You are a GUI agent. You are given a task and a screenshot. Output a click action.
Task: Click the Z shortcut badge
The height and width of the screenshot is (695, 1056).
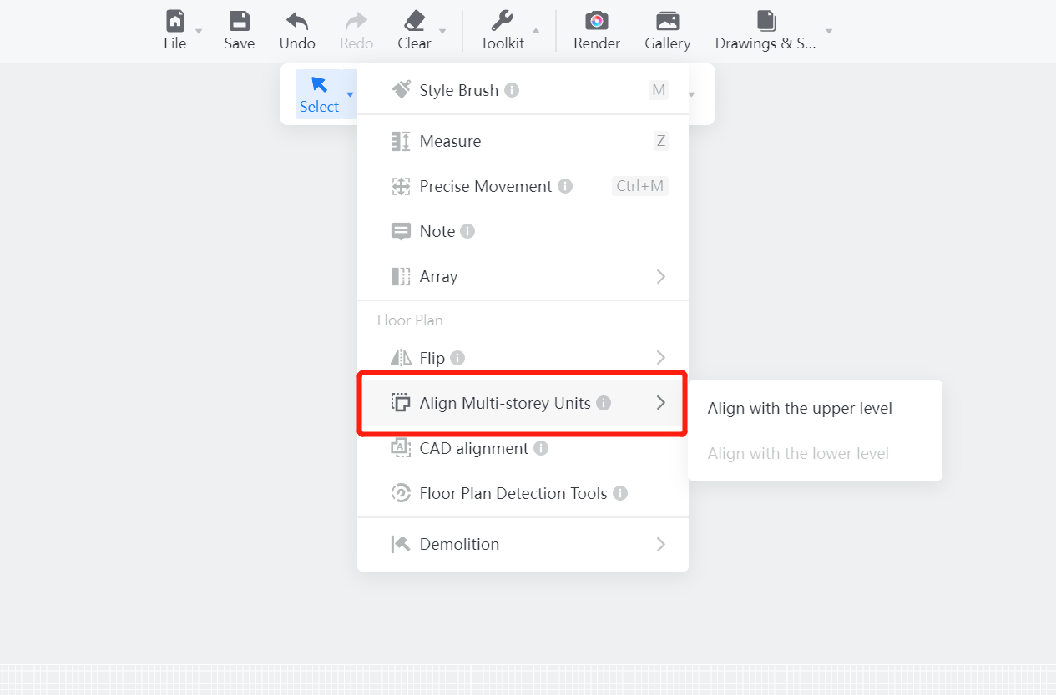point(660,141)
